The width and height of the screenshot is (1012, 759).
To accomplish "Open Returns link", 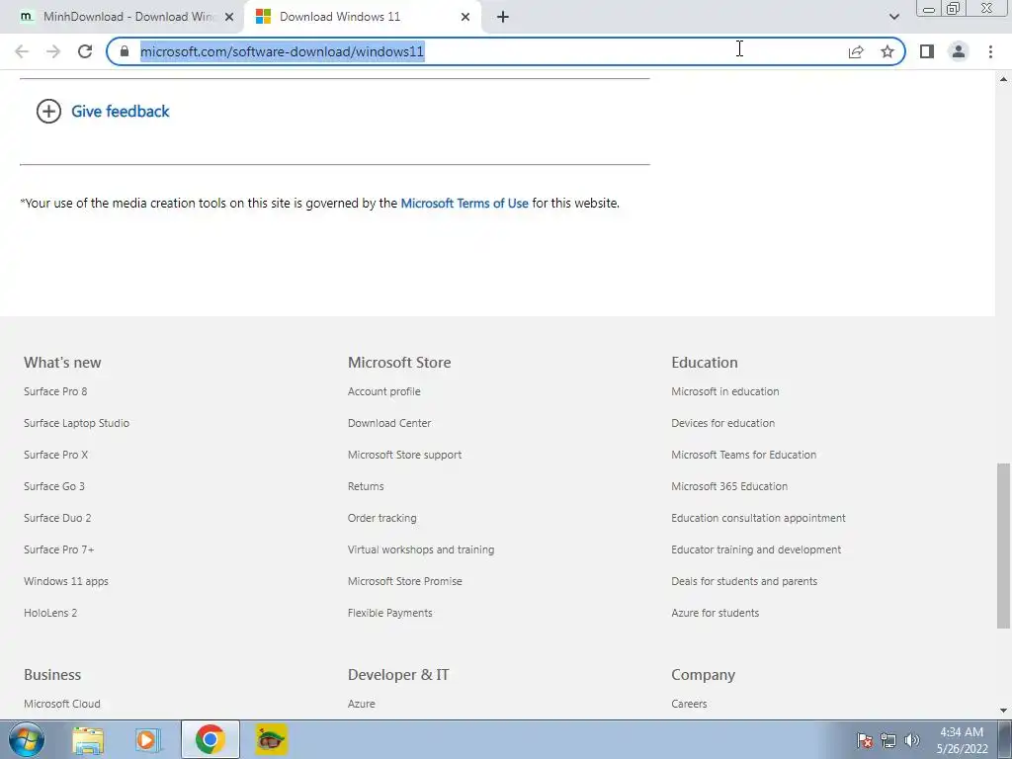I will 366,486.
